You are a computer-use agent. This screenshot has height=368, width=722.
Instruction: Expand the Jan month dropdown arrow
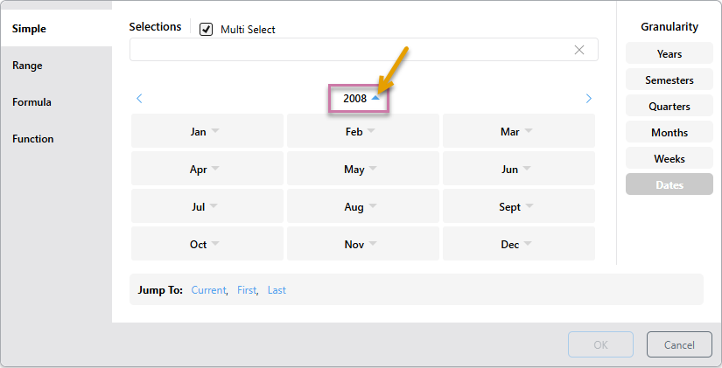point(215,132)
